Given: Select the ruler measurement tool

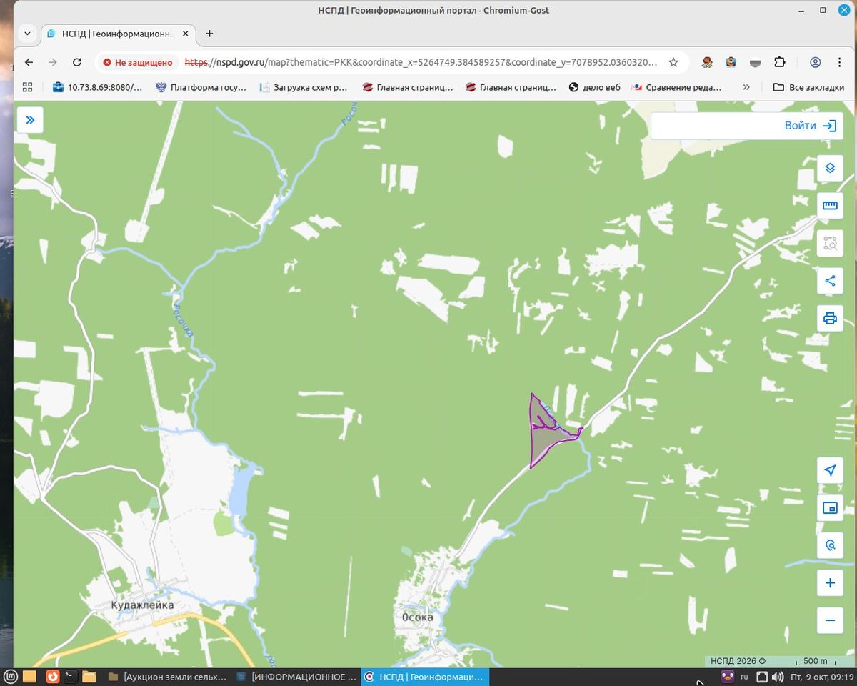Looking at the screenshot, I should pos(830,206).
